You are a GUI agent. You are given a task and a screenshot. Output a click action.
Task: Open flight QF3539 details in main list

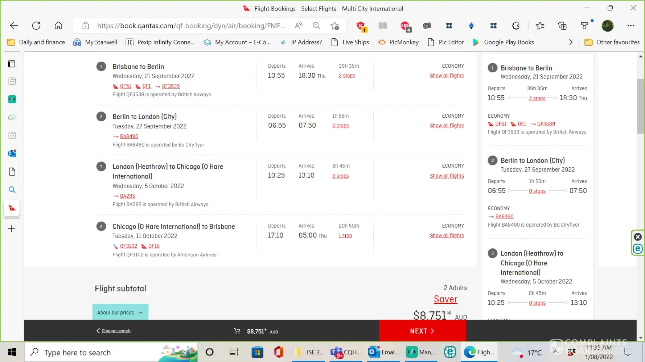pyautogui.click(x=171, y=86)
